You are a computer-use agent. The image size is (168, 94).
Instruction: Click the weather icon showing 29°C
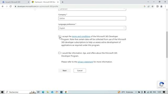119,92
